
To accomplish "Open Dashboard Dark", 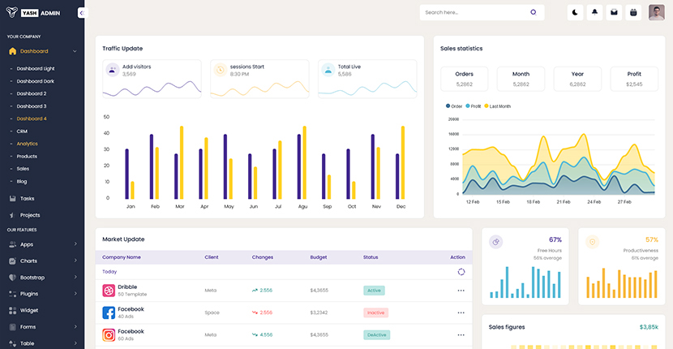I will pyautogui.click(x=36, y=81).
